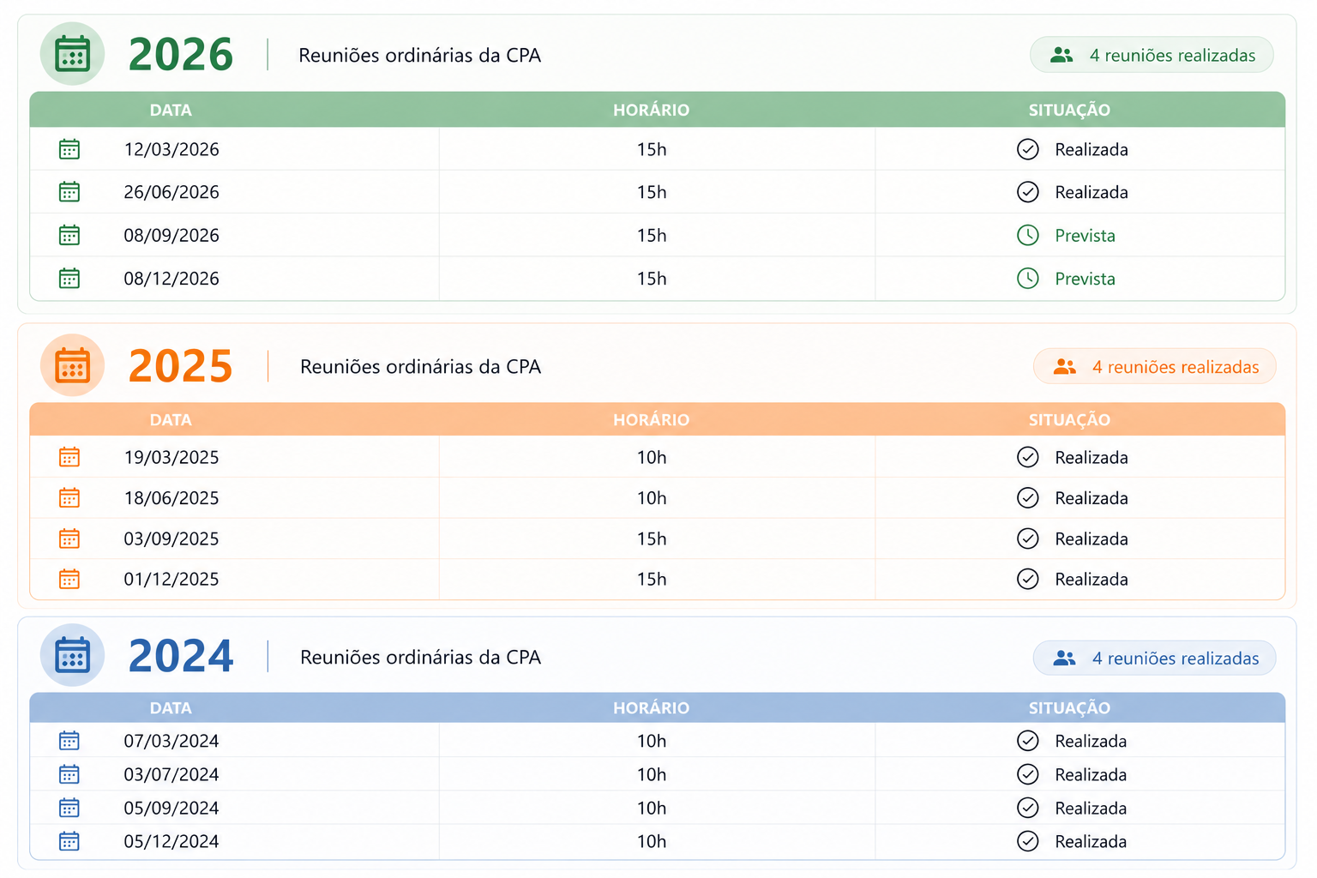
Task: Click the checkmark circle for 26/06/2026
Action: (1028, 192)
